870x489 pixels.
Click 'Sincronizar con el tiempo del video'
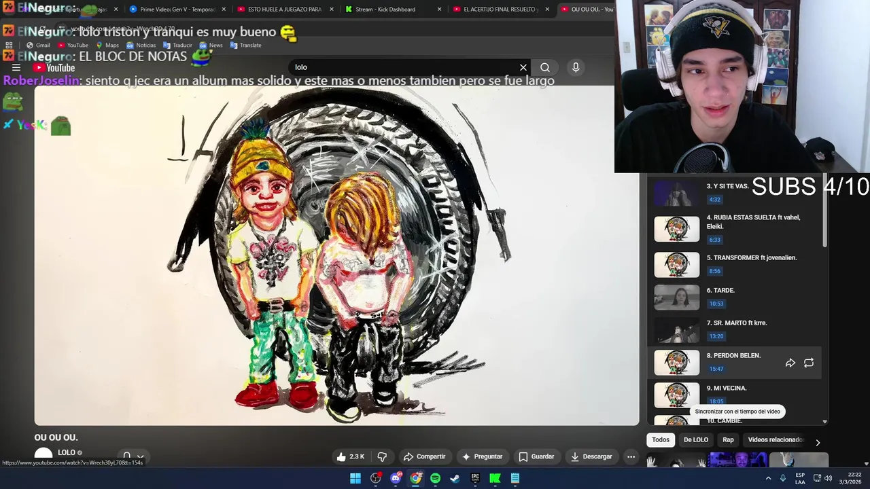(x=737, y=412)
